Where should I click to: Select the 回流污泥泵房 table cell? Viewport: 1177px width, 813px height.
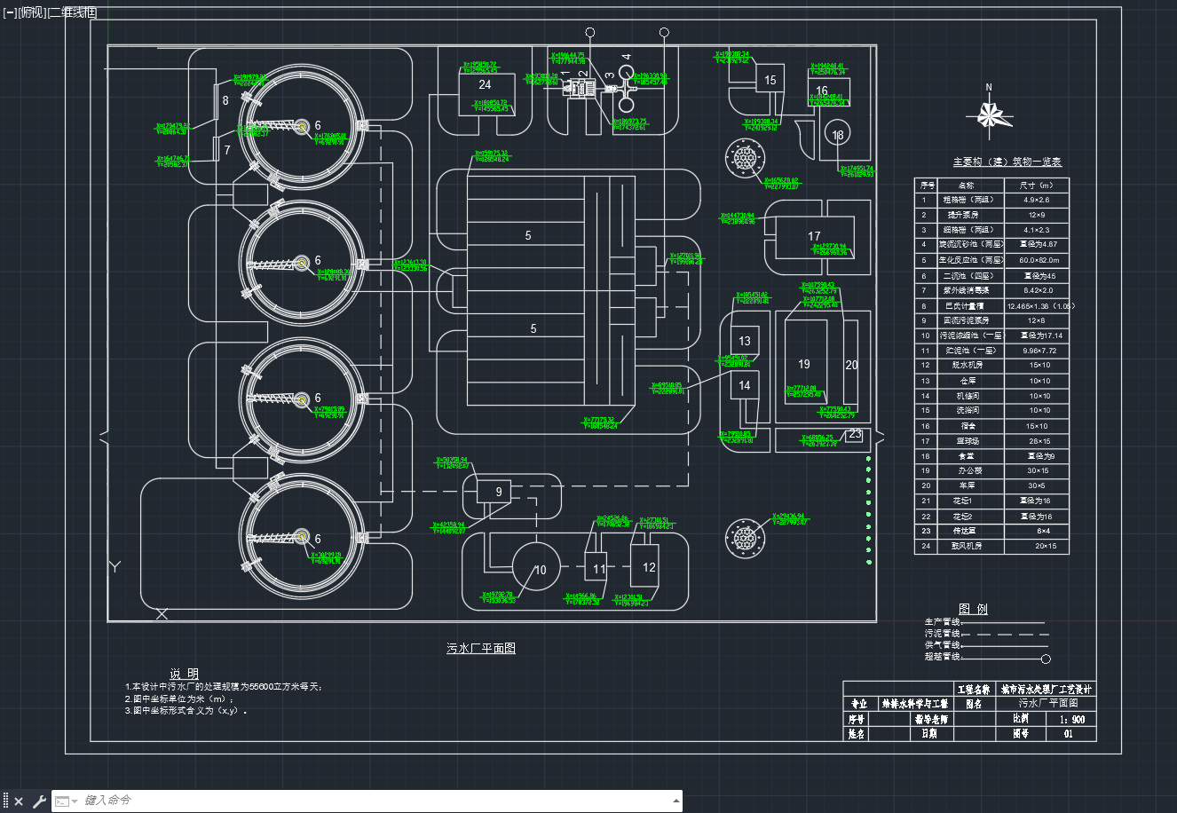(969, 320)
